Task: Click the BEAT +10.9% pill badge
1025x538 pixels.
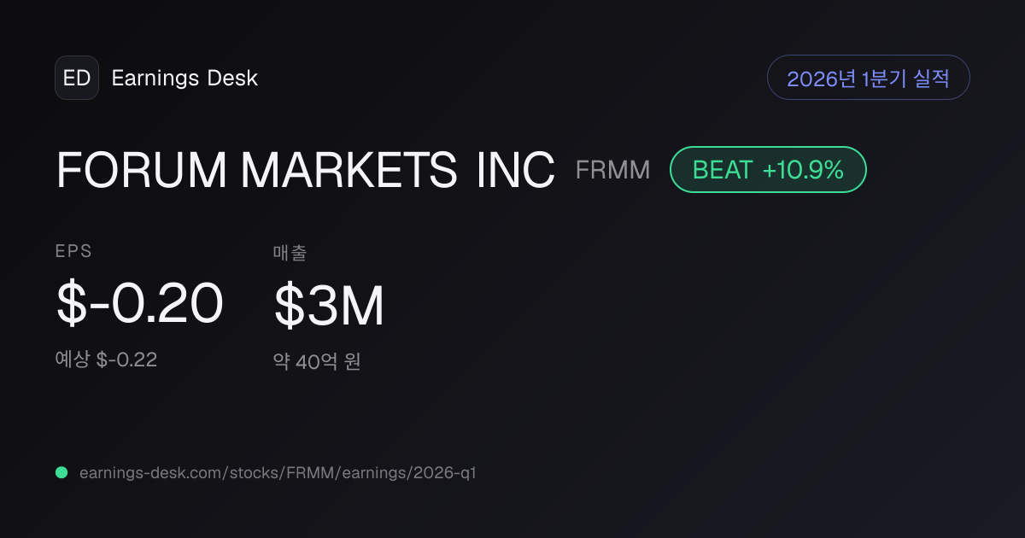Action: 768,169
